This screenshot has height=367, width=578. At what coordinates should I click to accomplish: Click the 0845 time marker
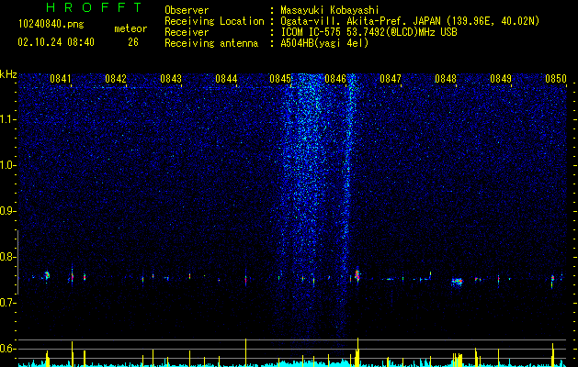(280, 79)
